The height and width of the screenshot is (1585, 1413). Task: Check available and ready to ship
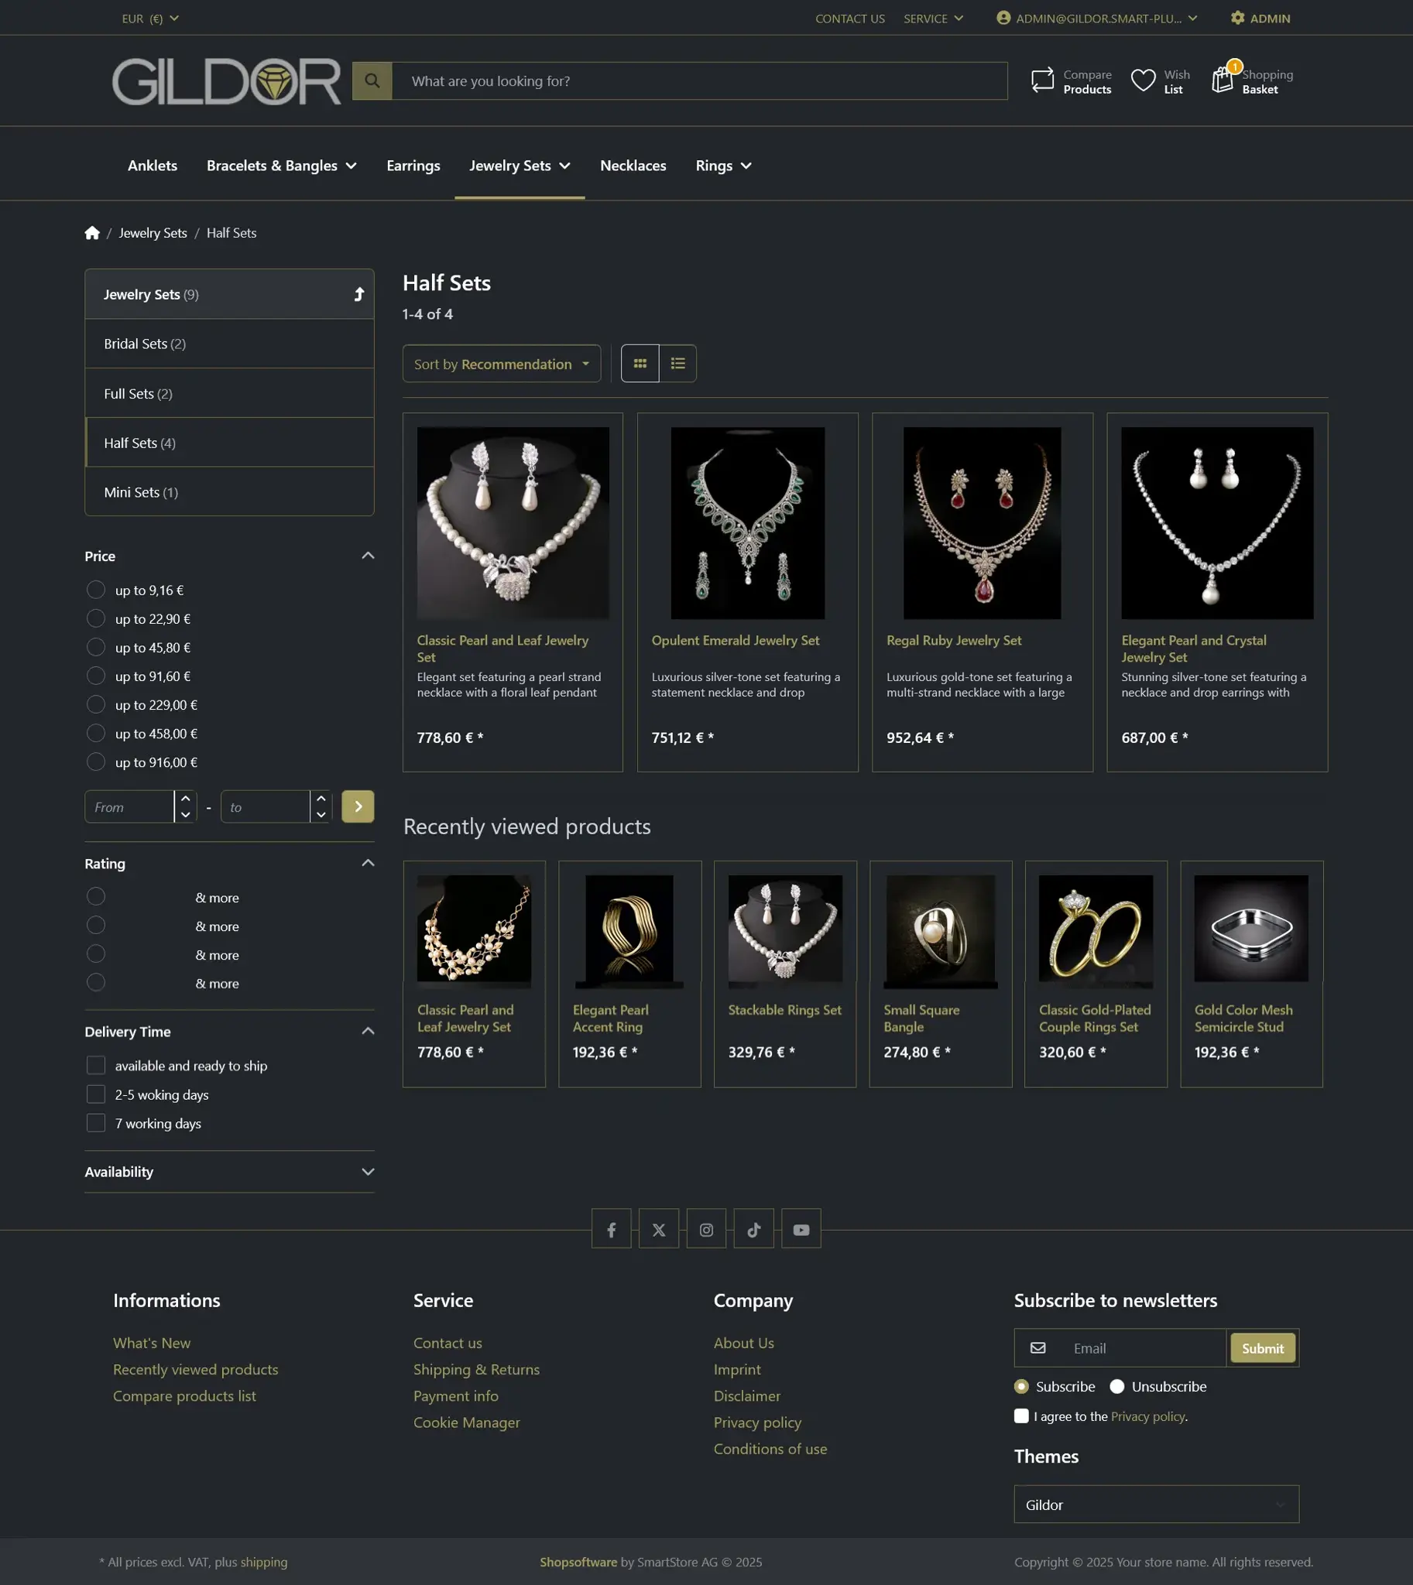click(x=95, y=1066)
